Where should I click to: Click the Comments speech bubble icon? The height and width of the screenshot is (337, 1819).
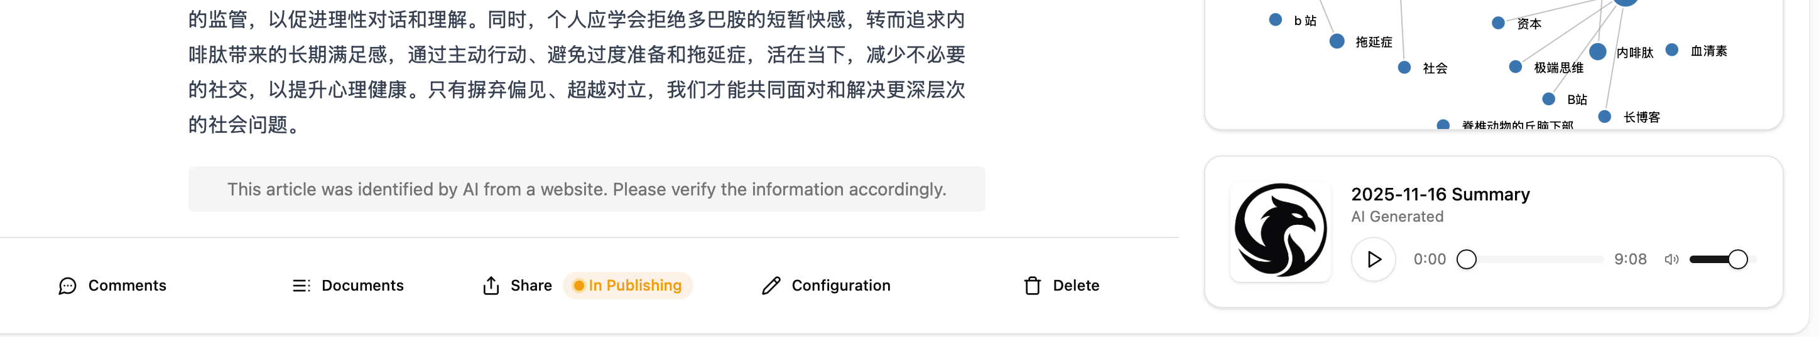tap(68, 286)
